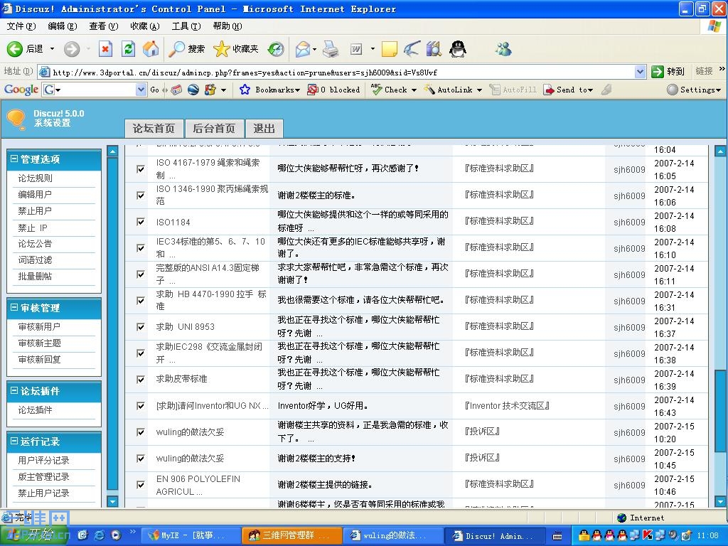Uncheck the IEC34标准 row checkbox
The width and height of the screenshot is (728, 546).
tap(141, 248)
